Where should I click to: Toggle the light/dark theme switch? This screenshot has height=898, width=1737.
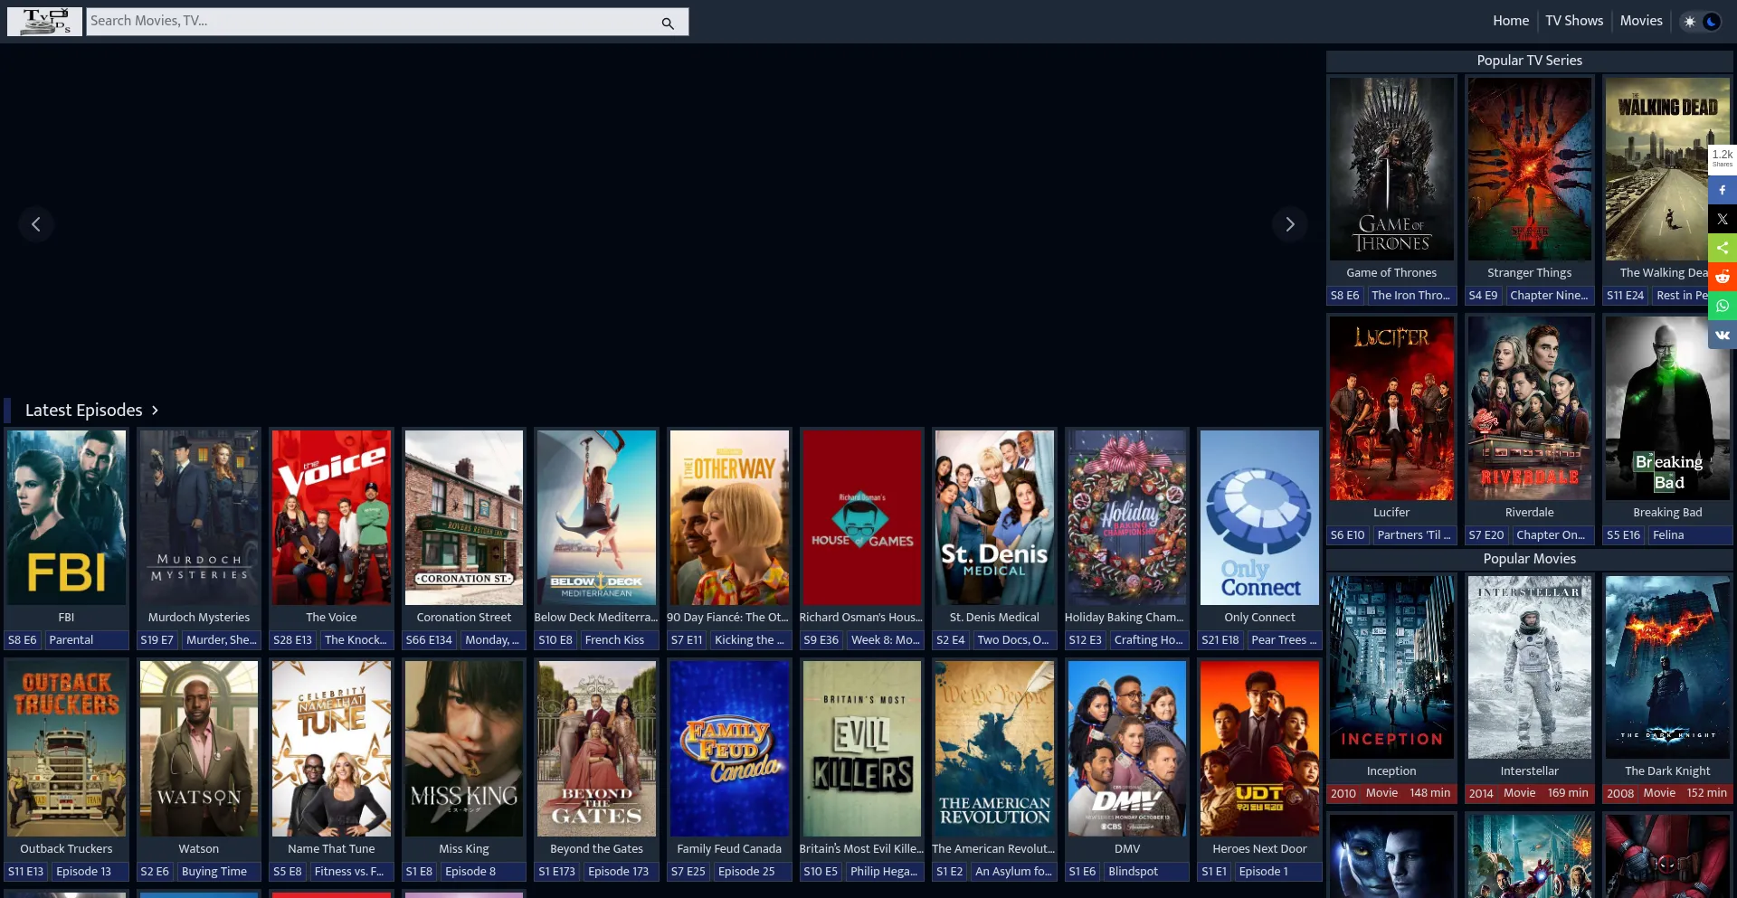[1701, 21]
